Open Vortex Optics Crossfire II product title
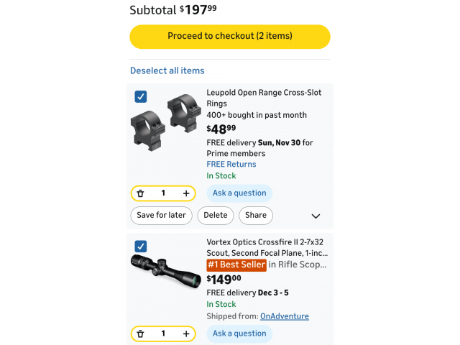Viewport: 460px width, 345px height. pyautogui.click(x=267, y=247)
